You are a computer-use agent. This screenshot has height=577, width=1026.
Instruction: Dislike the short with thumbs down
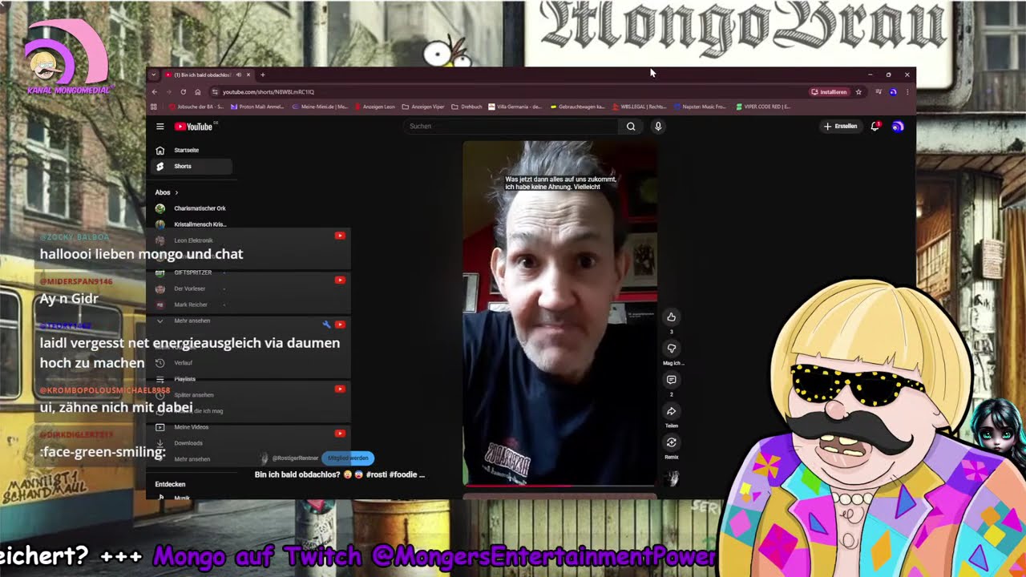(672, 349)
